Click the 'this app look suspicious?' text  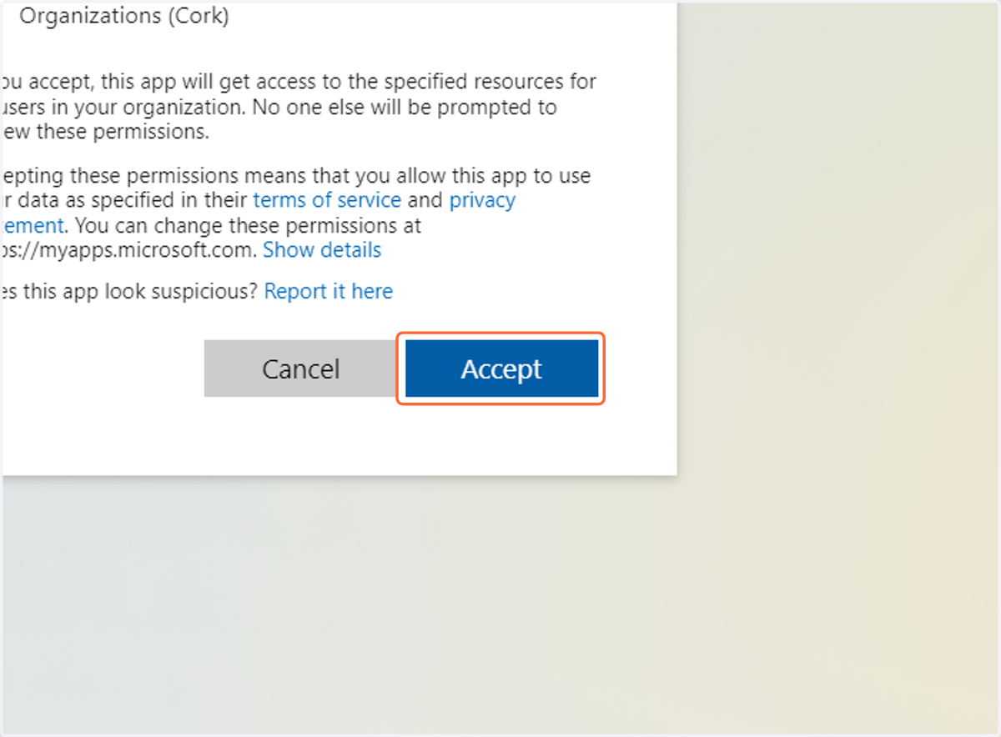pos(141,291)
